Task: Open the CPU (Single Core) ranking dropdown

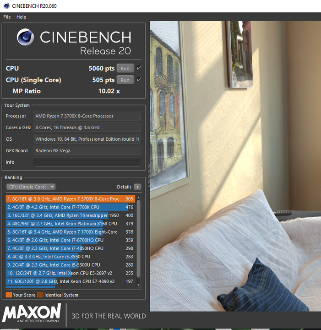Action: 31,187
